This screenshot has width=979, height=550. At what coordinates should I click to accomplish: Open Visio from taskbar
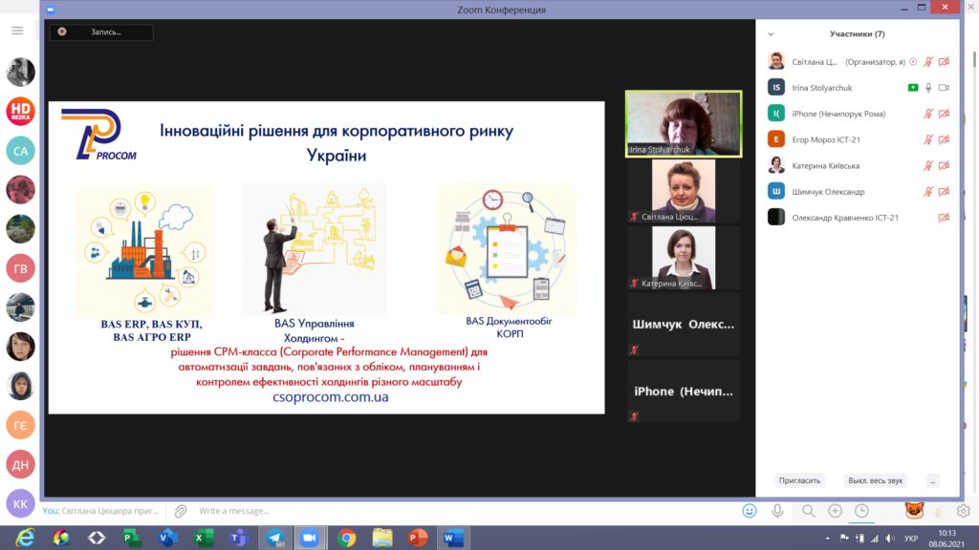coord(167,538)
